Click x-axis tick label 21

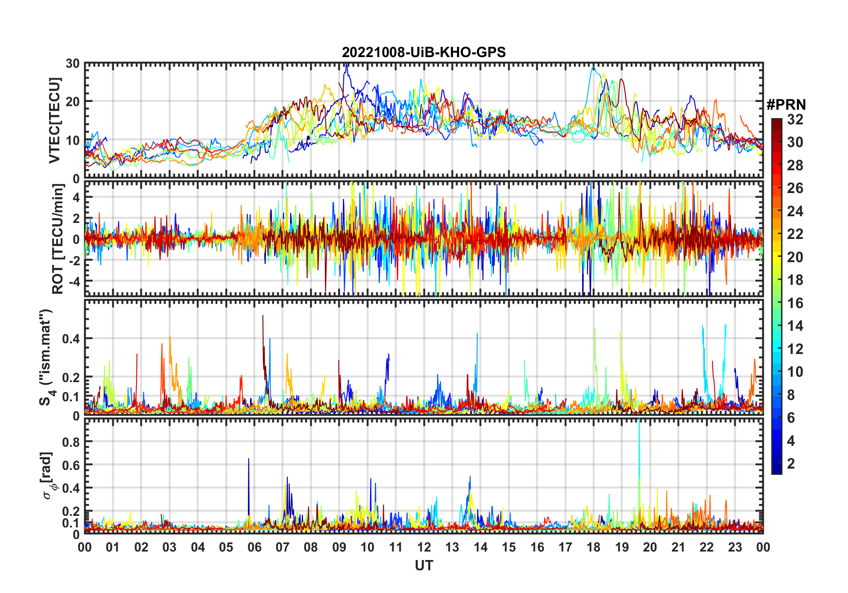point(678,547)
